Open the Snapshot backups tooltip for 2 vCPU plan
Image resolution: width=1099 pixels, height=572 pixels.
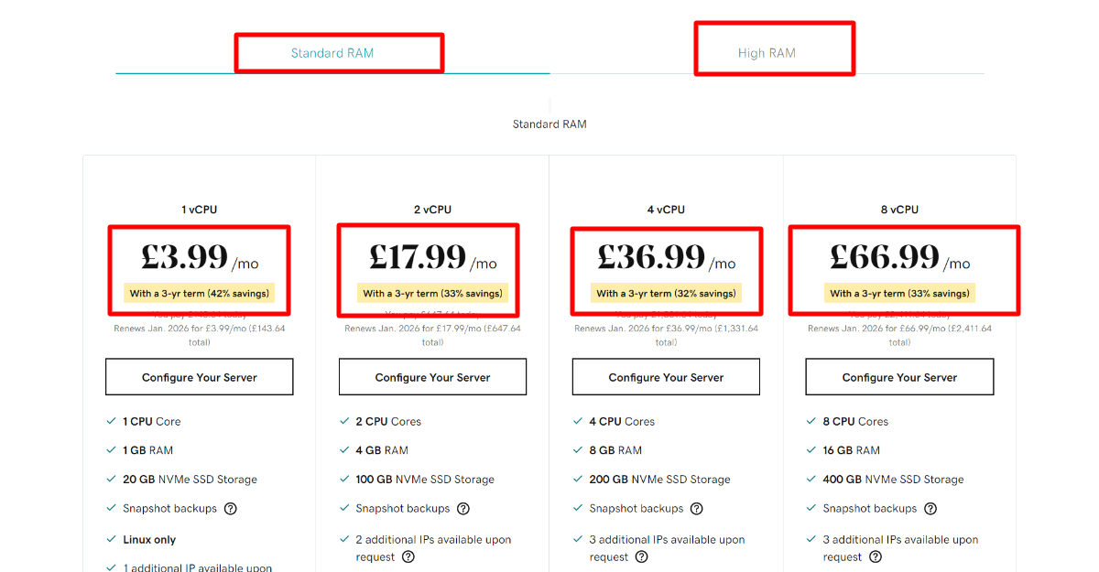pyautogui.click(x=462, y=508)
